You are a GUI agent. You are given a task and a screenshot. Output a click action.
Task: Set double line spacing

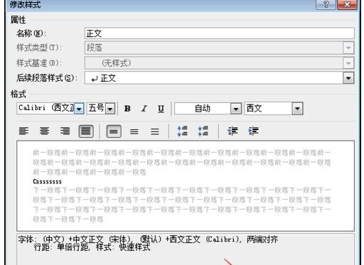(155, 131)
